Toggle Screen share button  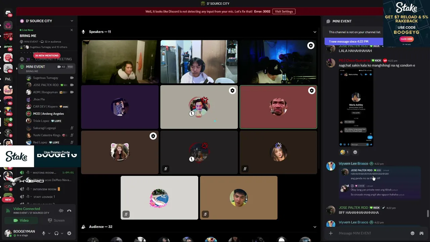(x=56, y=220)
